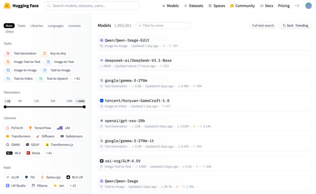316x194 pixels.
Task: Click the OpenAI icon beside gpt-oss-20b
Action: point(102,121)
